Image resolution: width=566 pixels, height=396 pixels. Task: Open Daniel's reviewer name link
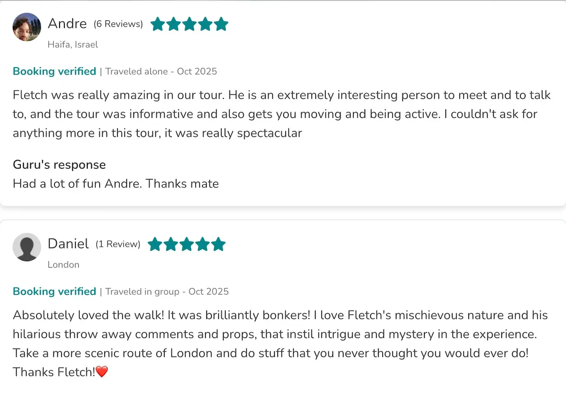68,244
